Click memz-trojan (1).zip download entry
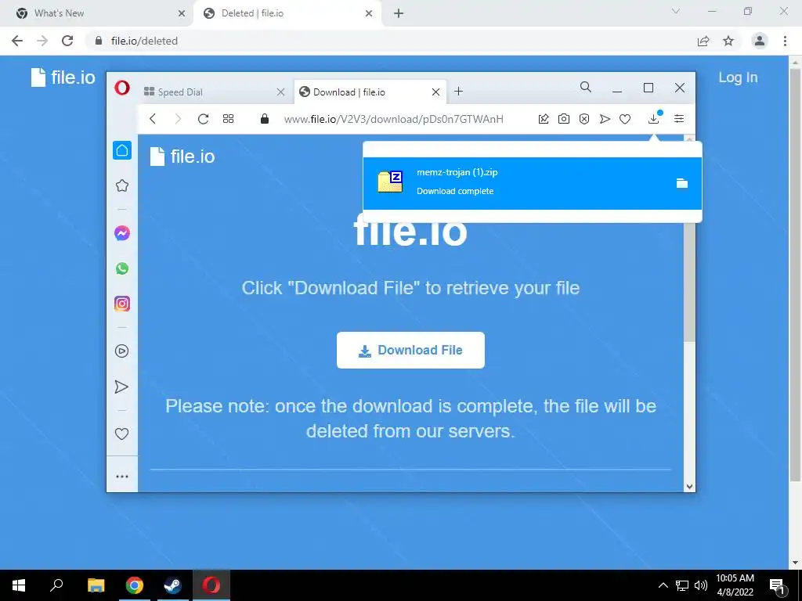The width and height of the screenshot is (802, 601). 532,183
